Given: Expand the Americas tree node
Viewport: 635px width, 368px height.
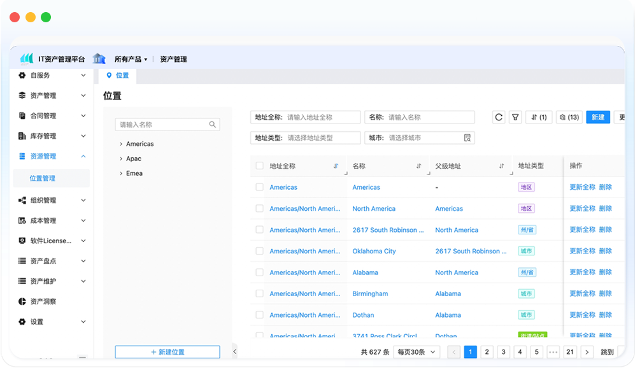Looking at the screenshot, I should pos(121,144).
